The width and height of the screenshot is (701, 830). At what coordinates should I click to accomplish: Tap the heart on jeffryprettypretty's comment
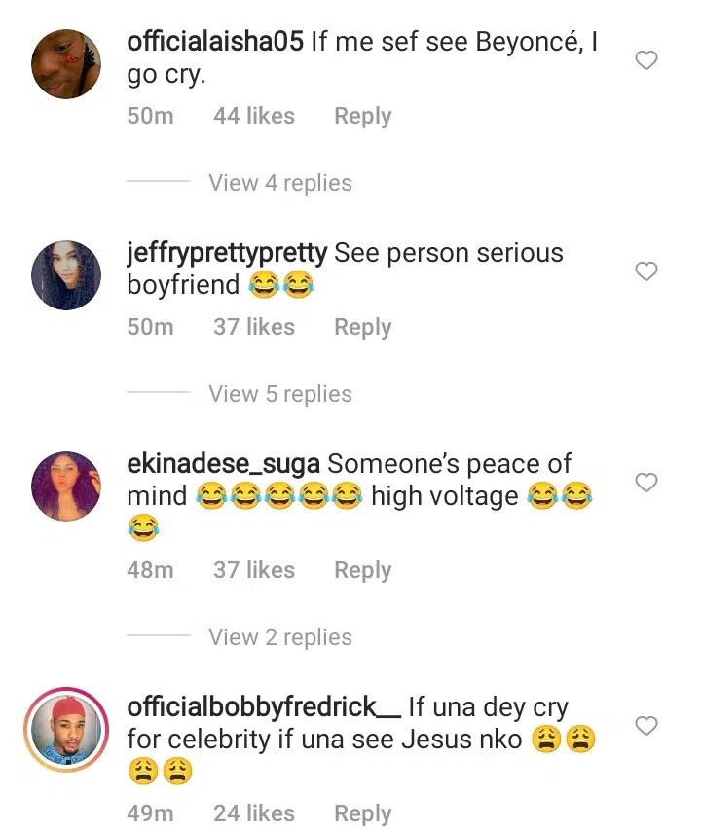coord(646,271)
